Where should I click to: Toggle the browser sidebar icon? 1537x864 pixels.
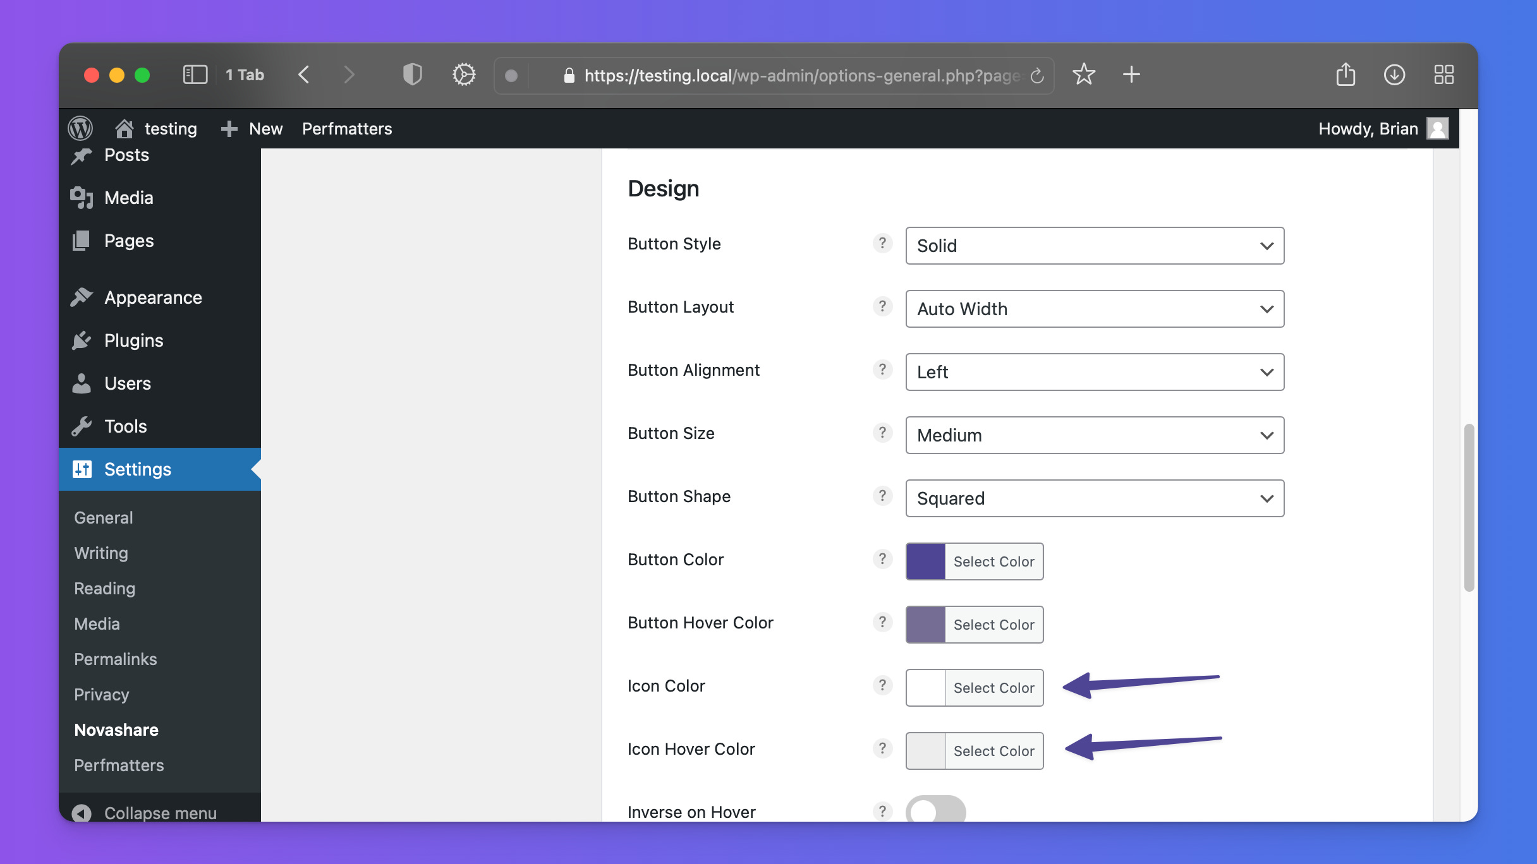[x=195, y=75]
